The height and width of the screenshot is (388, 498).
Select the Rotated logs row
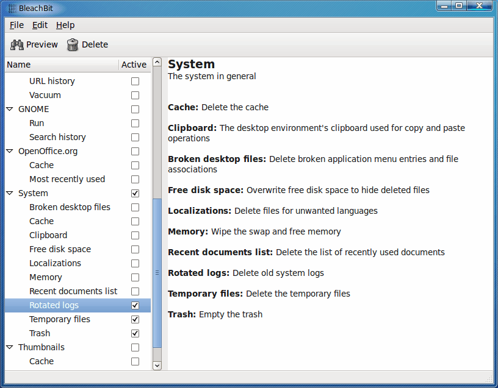[78, 305]
